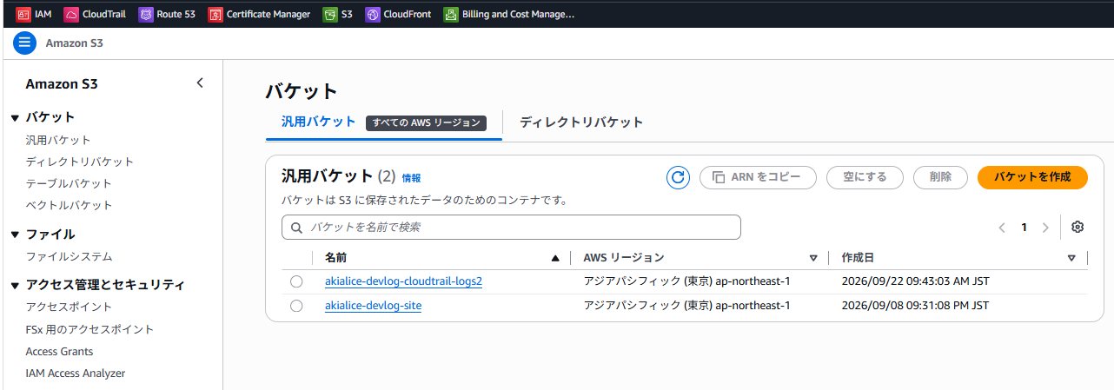Open Access Grants in the sidebar
Image resolution: width=1114 pixels, height=390 pixels.
pos(59,352)
